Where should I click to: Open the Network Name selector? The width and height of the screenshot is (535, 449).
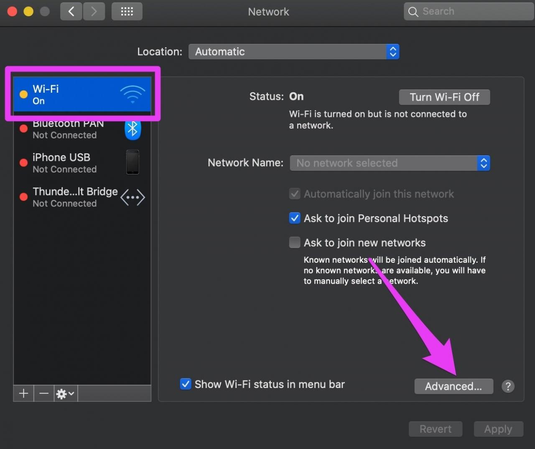click(x=390, y=163)
